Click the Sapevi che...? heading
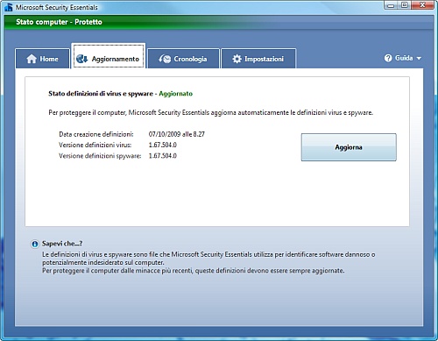 (62, 244)
